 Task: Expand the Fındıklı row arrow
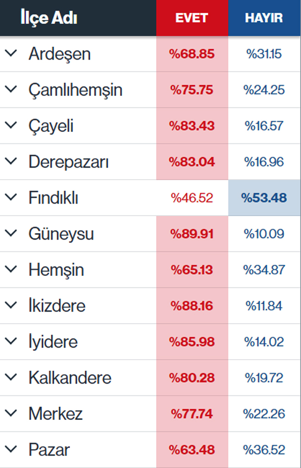click(11, 198)
